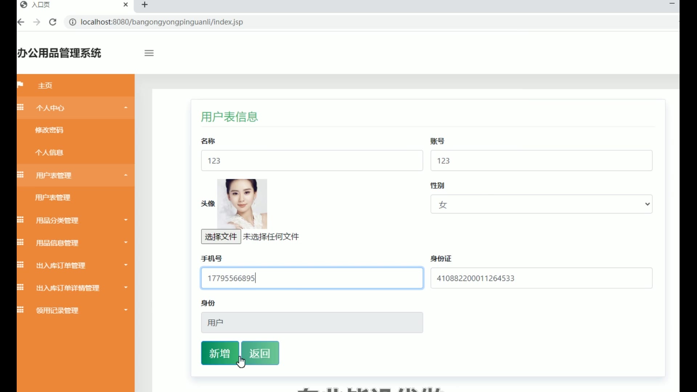Click the grid icon beside 用品分类管理
The image size is (697, 392).
click(20, 220)
